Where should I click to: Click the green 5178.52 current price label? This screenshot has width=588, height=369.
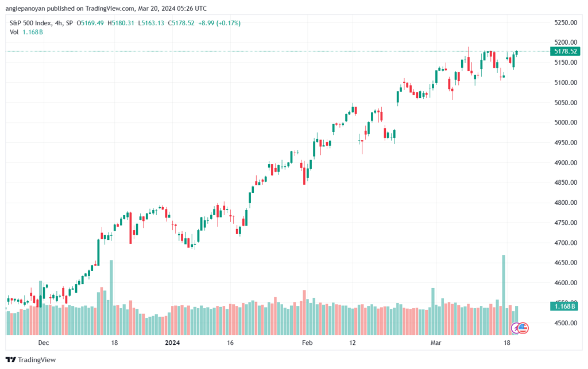point(565,51)
